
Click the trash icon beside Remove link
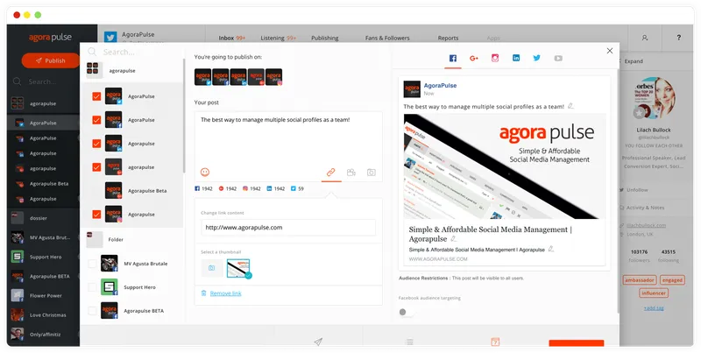(x=204, y=293)
